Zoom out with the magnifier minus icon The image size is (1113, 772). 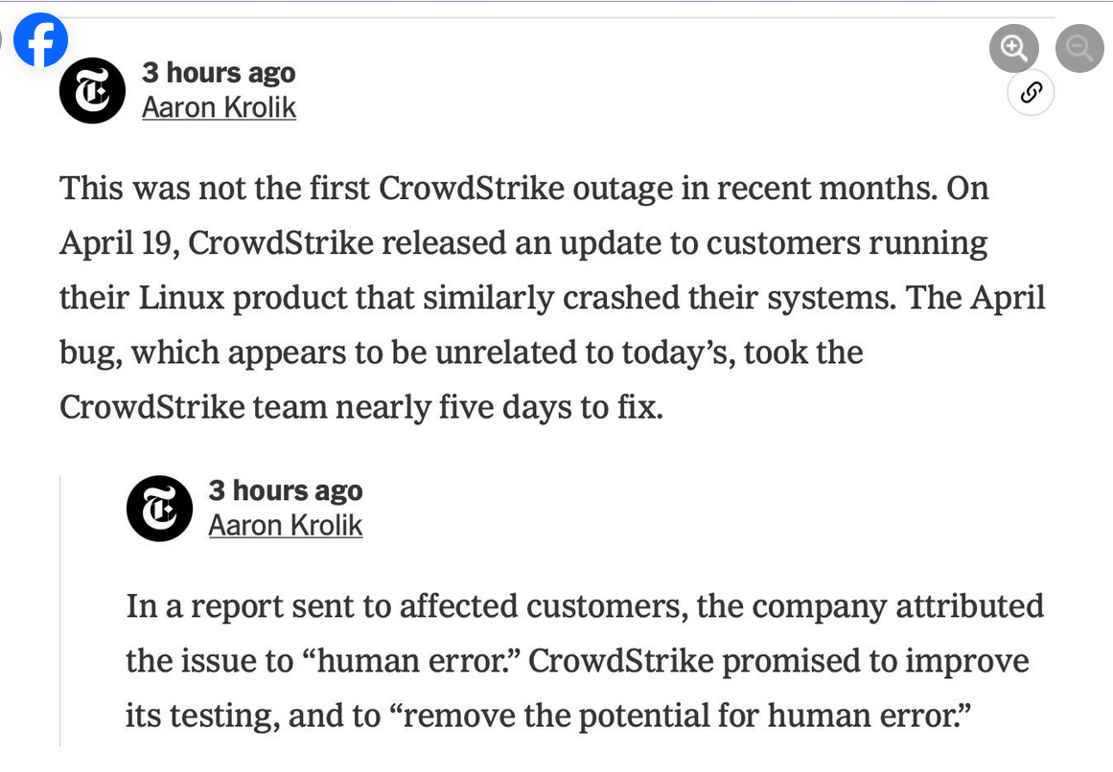coord(1078,48)
